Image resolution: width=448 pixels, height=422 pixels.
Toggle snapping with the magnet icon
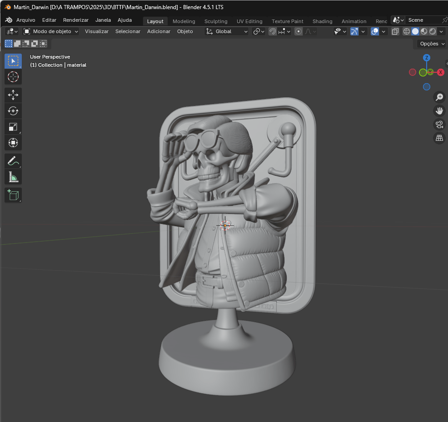pyautogui.click(x=272, y=31)
